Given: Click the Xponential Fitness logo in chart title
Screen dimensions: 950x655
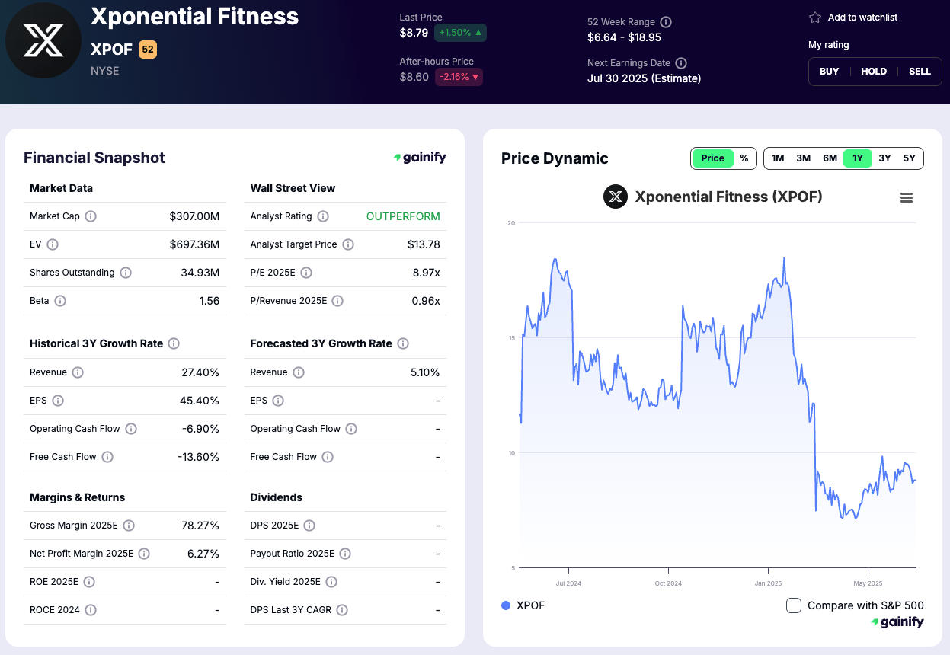Looking at the screenshot, I should (x=616, y=196).
